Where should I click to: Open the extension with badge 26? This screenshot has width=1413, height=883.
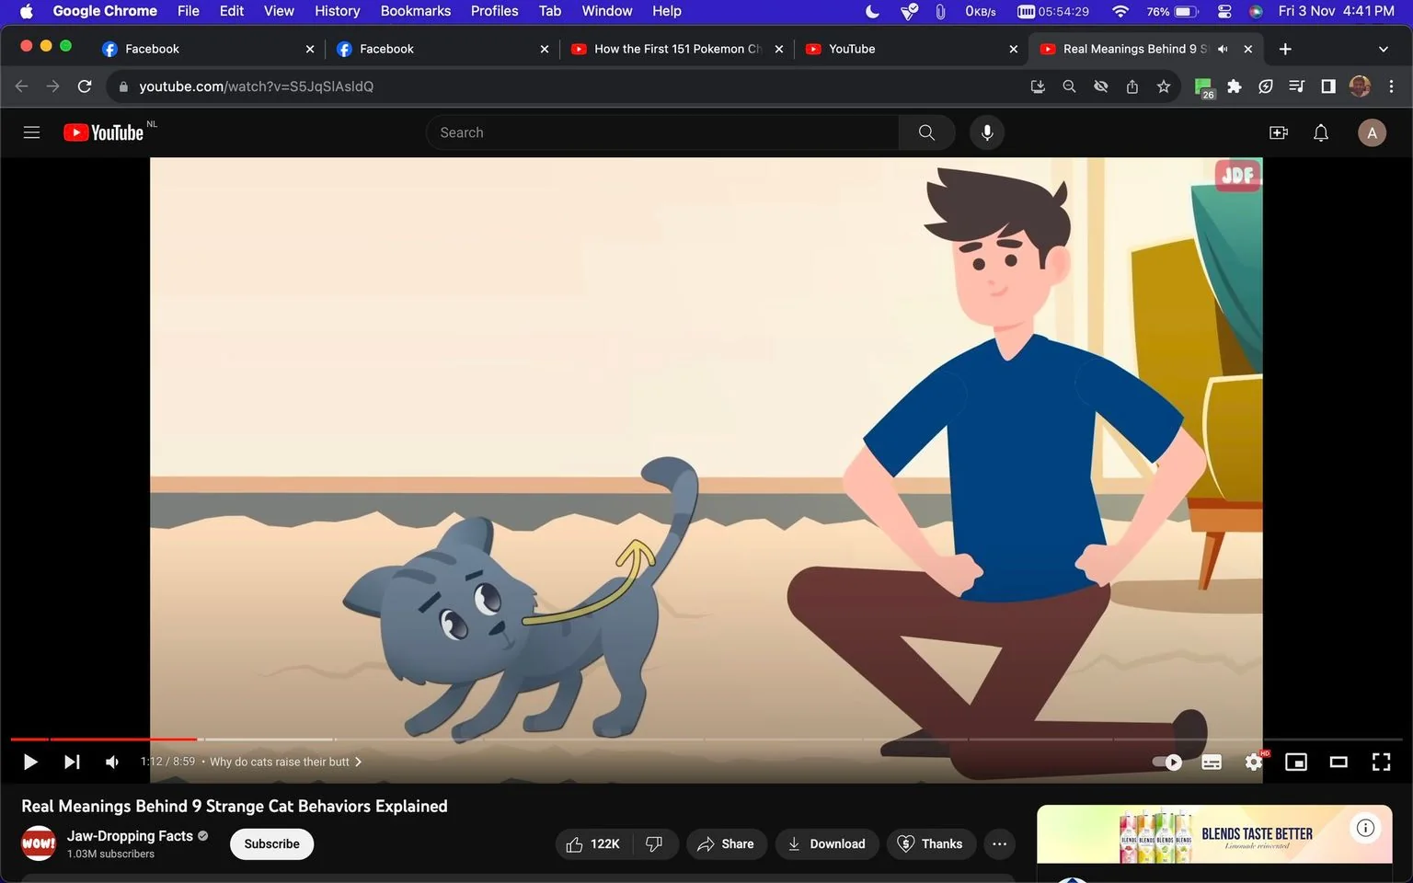[1203, 87]
